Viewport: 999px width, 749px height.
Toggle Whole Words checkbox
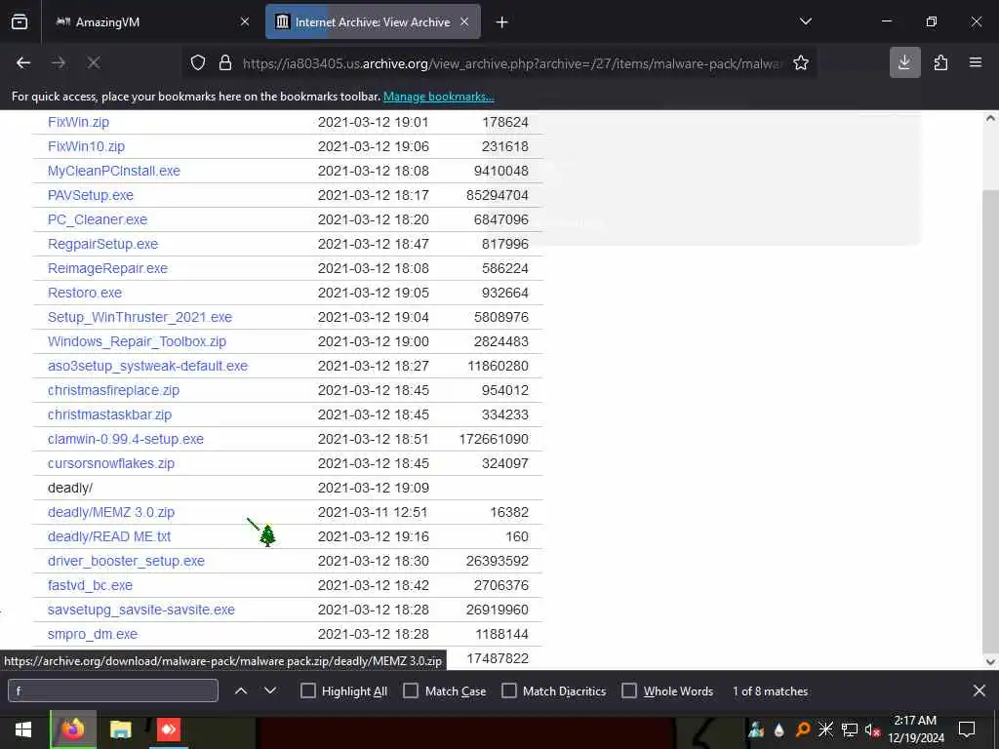629,691
